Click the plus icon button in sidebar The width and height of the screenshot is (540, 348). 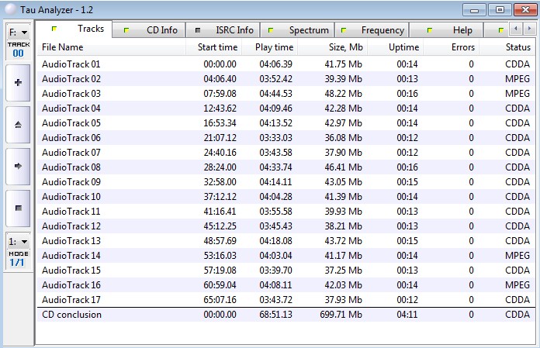click(x=18, y=82)
